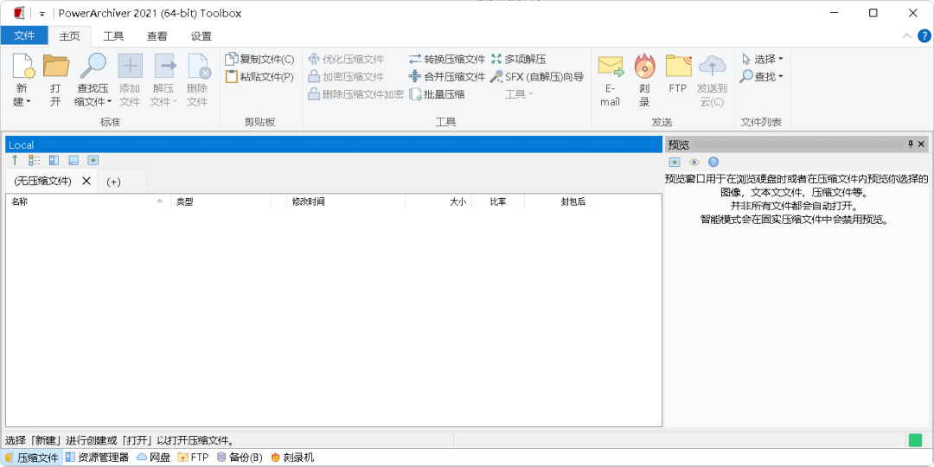Click the PowerArchiver app icon in title bar
This screenshot has height=467, width=934.
[20, 13]
